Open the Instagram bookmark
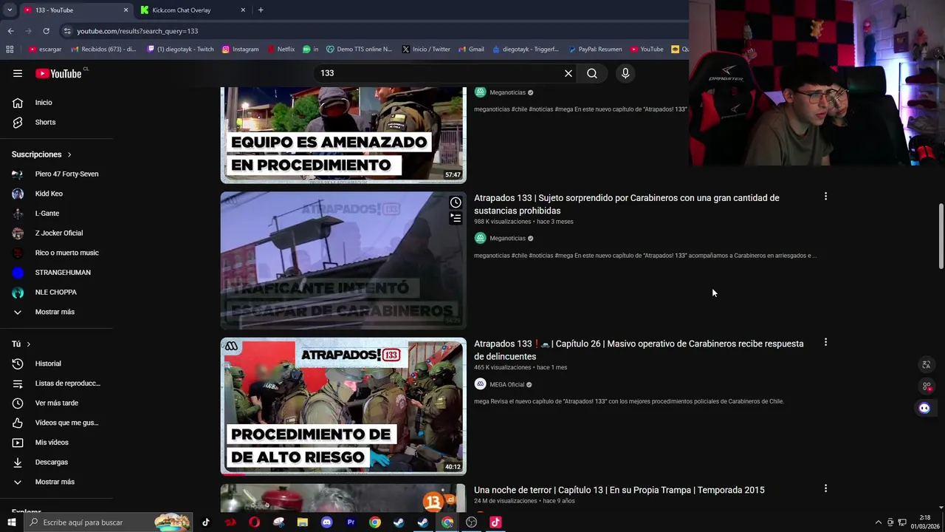 click(x=241, y=50)
